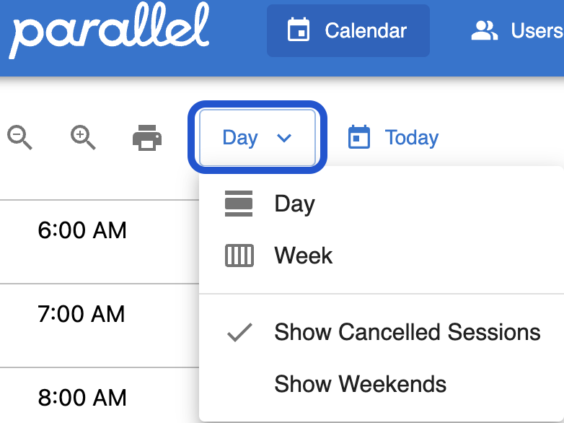The height and width of the screenshot is (423, 564).
Task: Open the Calendar tab
Action: pyautogui.click(x=348, y=30)
